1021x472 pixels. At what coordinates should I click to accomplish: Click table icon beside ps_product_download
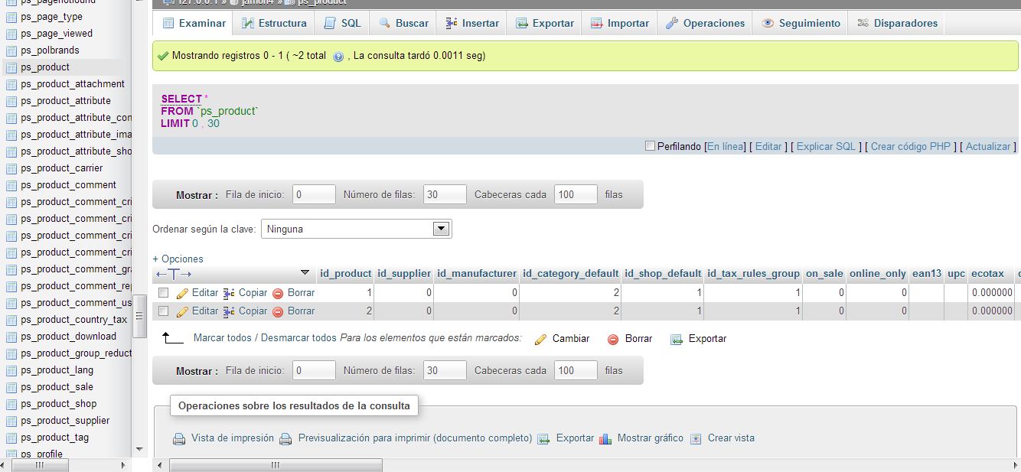[x=11, y=337]
